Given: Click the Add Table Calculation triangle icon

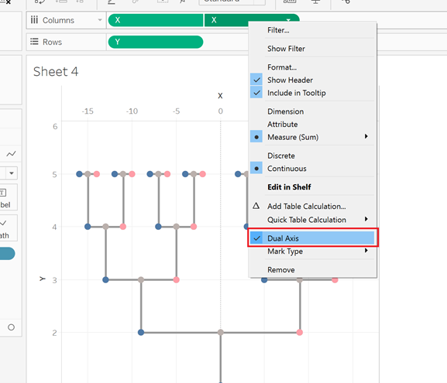Looking at the screenshot, I should tap(256, 206).
